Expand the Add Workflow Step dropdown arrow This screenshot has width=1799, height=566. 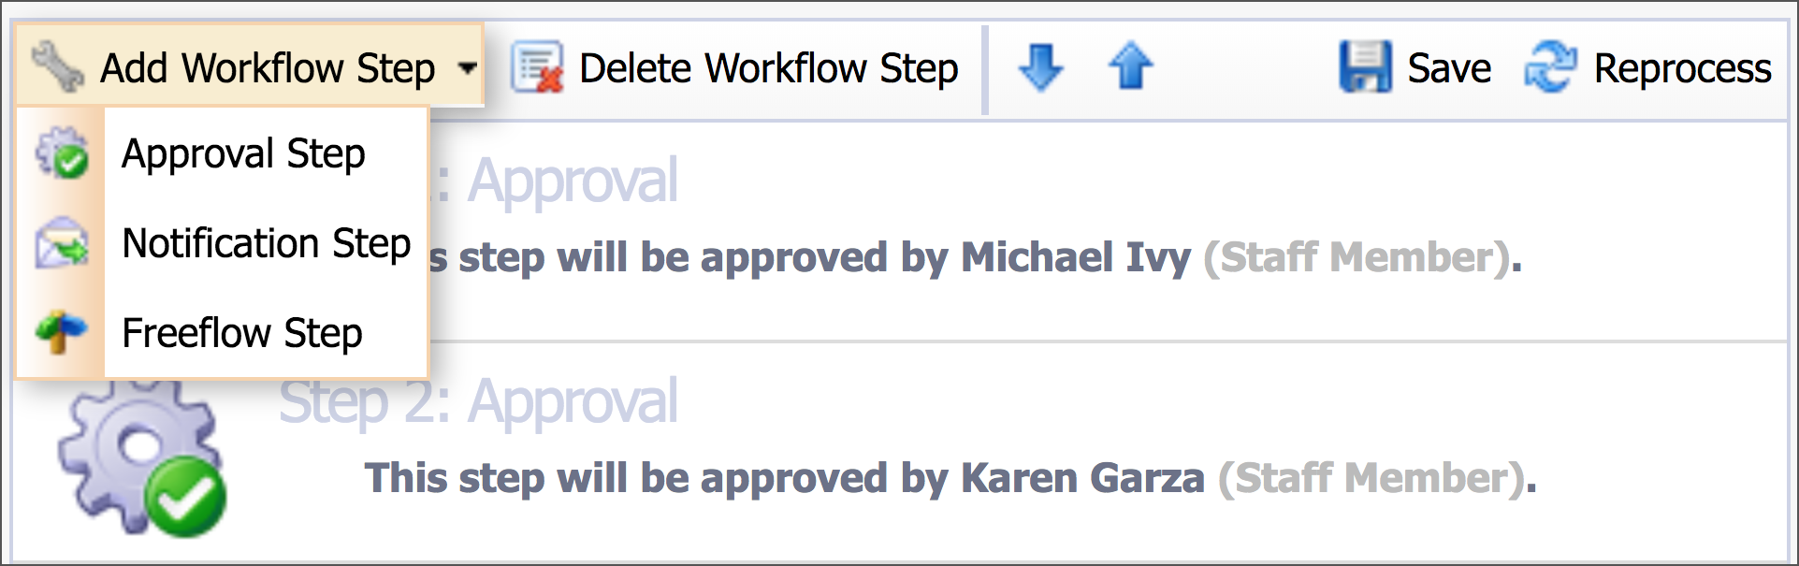tap(467, 68)
